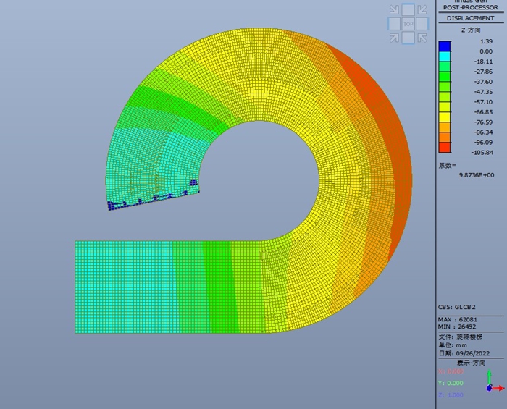The height and width of the screenshot is (409, 507).
Task: Click the upper-left diagonal arrow in view navigator
Action: coord(394,9)
